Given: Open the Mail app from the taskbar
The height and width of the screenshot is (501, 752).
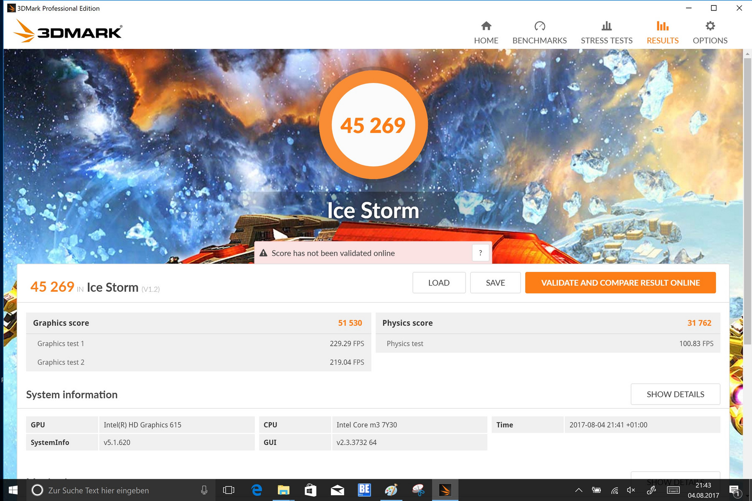Looking at the screenshot, I should (x=337, y=490).
